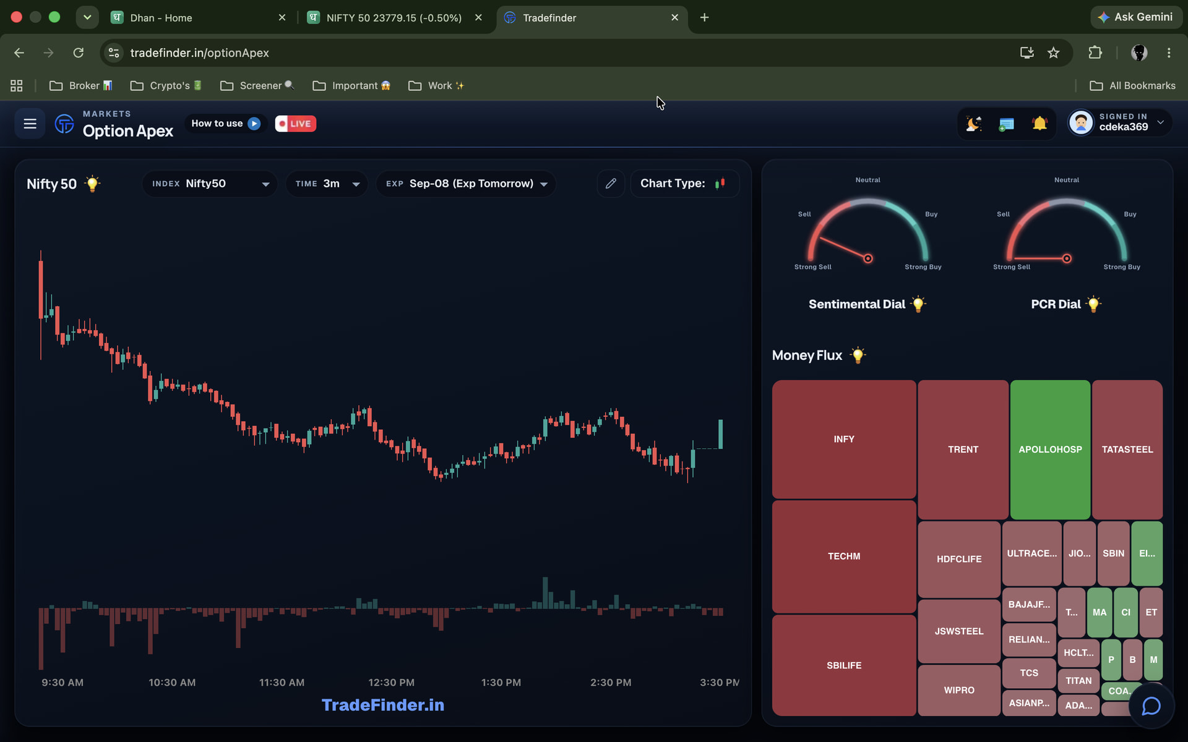Click the pencil edit icon
The image size is (1188, 742).
611,184
